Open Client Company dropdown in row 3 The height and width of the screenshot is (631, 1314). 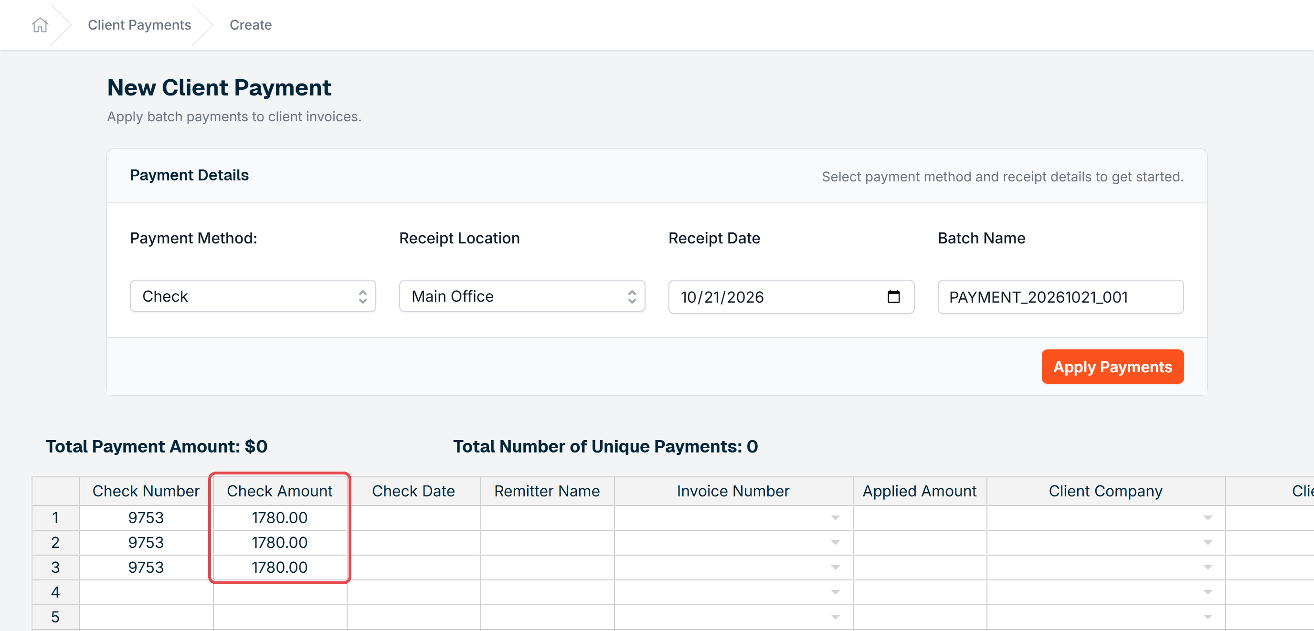click(x=1208, y=567)
